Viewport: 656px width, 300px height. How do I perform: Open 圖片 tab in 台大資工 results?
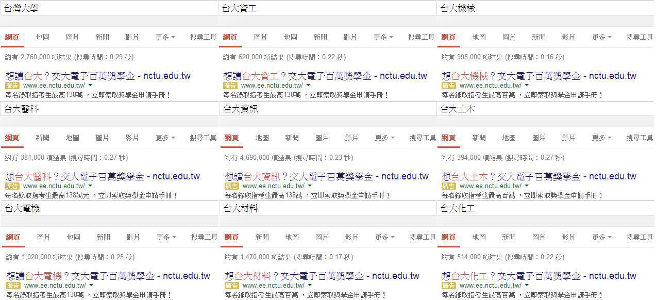pyautogui.click(x=261, y=37)
